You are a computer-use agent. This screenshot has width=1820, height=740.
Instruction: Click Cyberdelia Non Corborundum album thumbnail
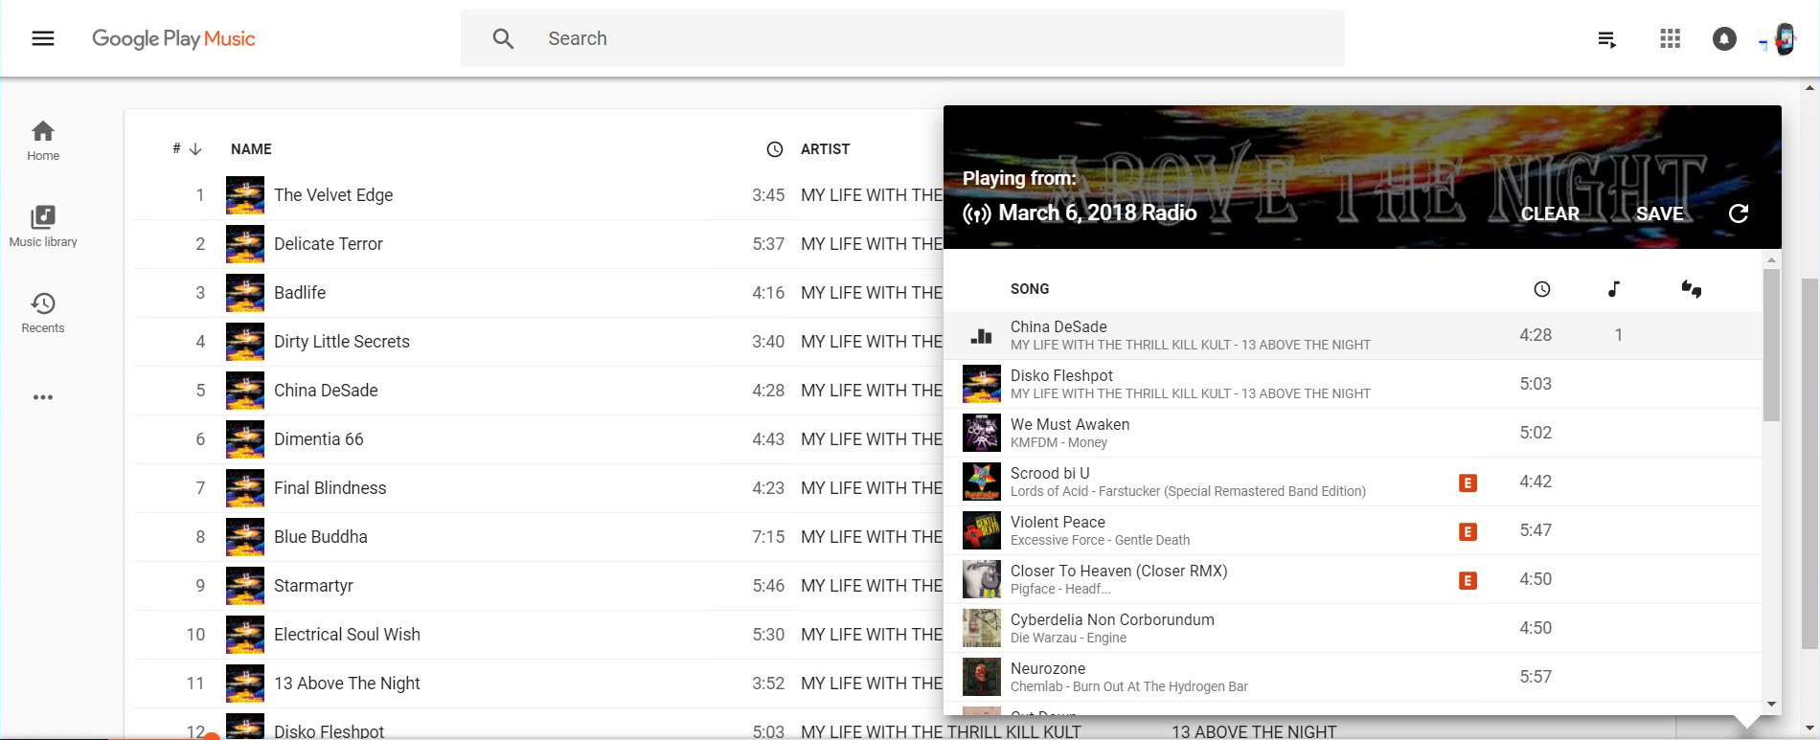(981, 628)
